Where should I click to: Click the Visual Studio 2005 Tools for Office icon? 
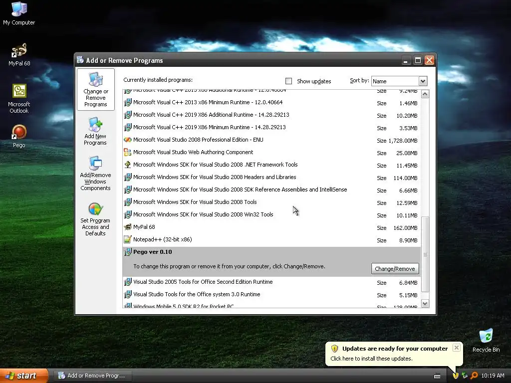point(127,282)
